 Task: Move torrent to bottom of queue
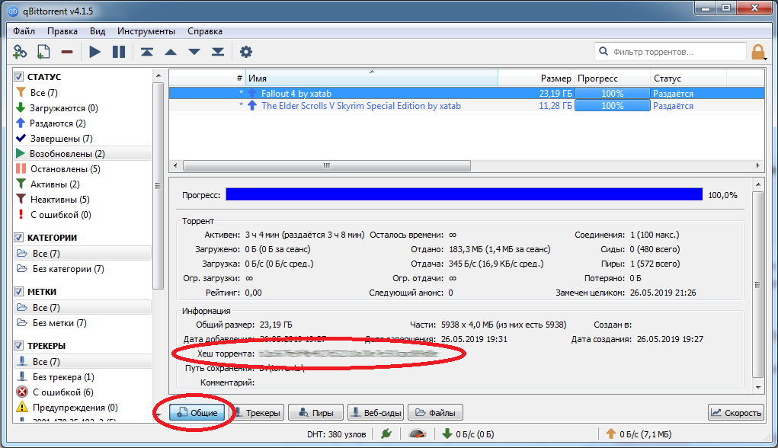coord(218,52)
